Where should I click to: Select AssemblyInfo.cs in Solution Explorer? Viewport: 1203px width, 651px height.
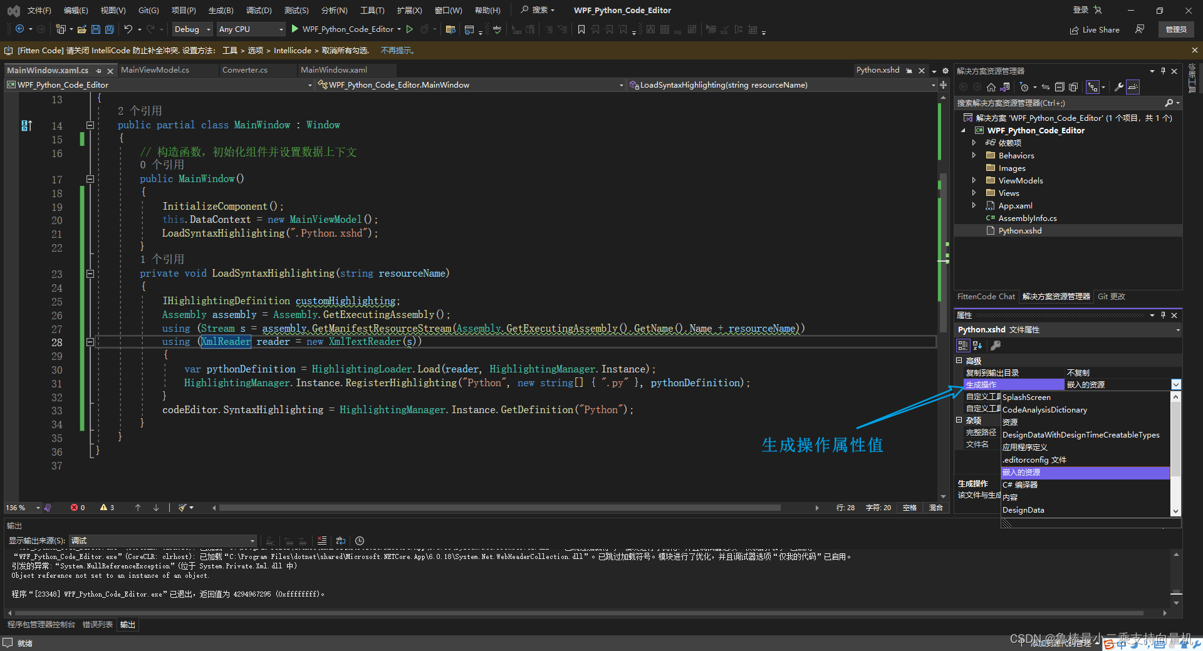[x=1028, y=218]
